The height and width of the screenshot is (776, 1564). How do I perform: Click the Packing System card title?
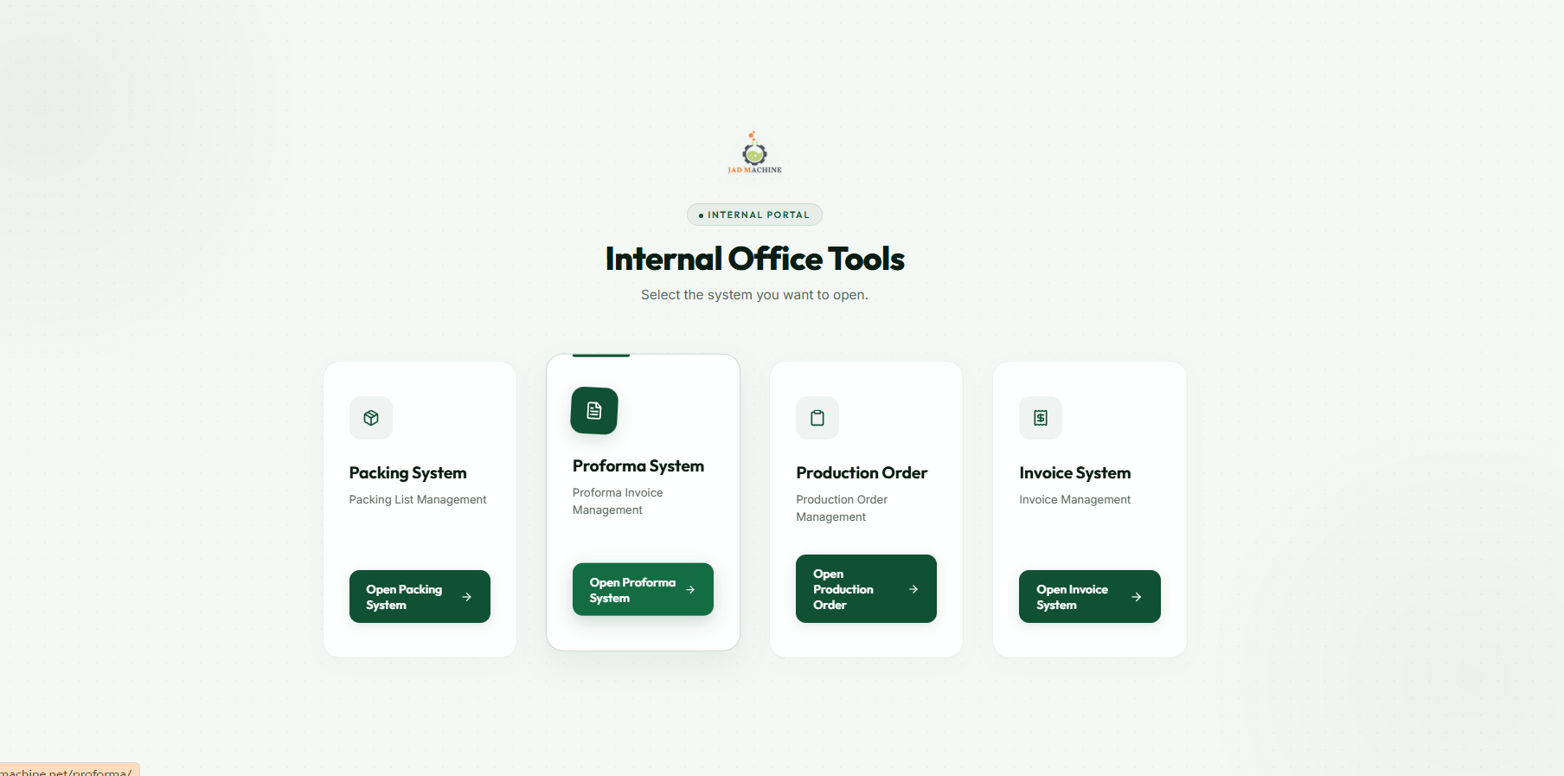407,473
